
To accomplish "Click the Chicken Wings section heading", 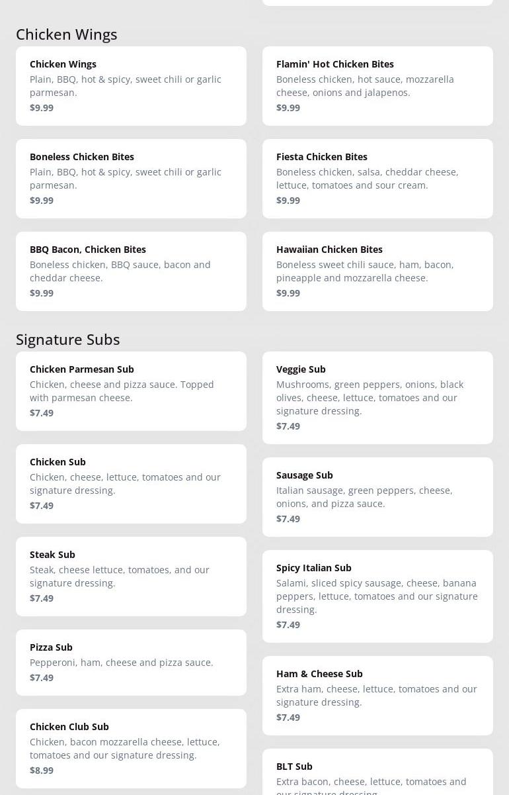I will tap(67, 34).
